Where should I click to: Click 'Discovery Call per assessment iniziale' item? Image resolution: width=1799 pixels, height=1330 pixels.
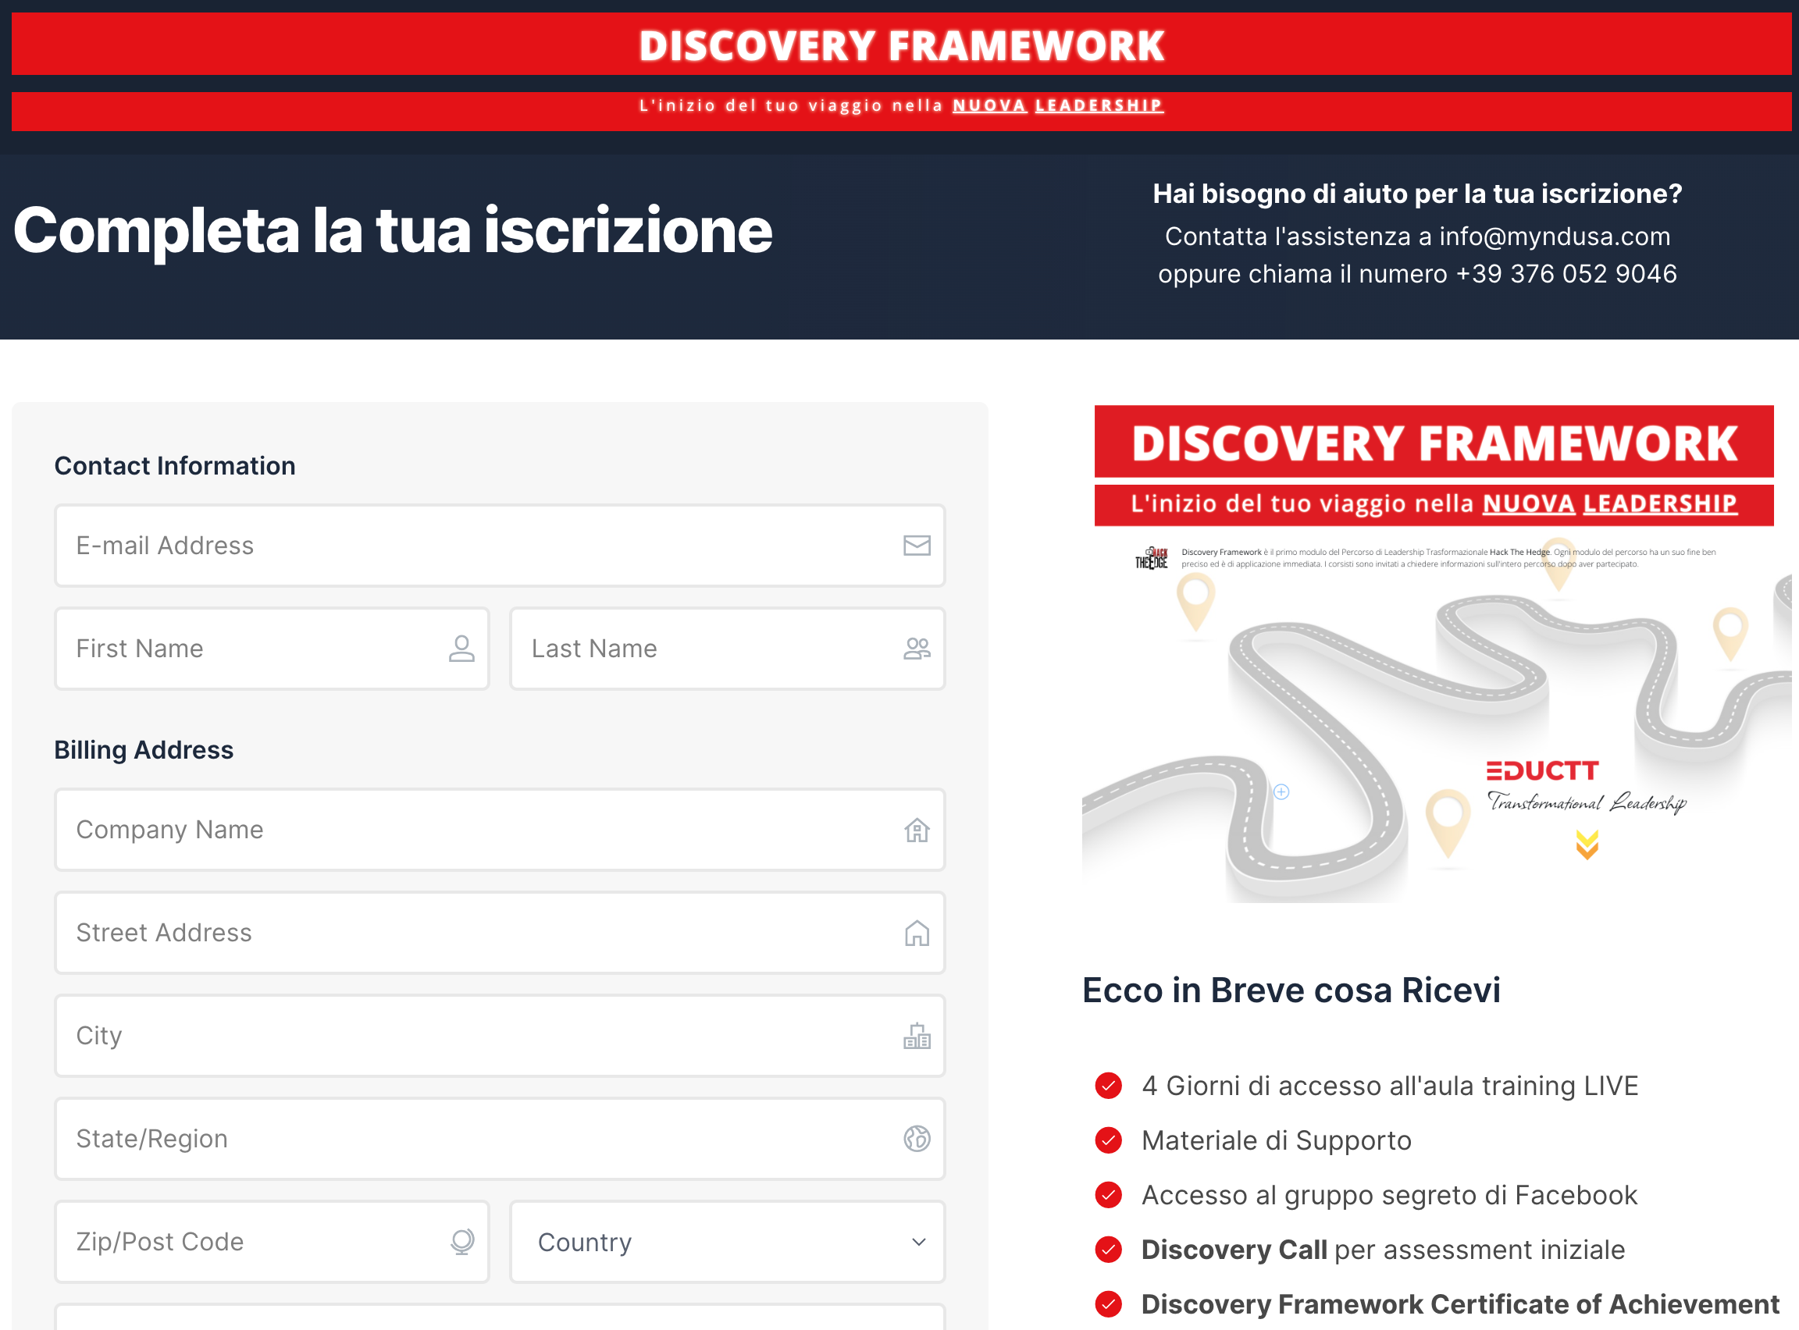[1384, 1250]
